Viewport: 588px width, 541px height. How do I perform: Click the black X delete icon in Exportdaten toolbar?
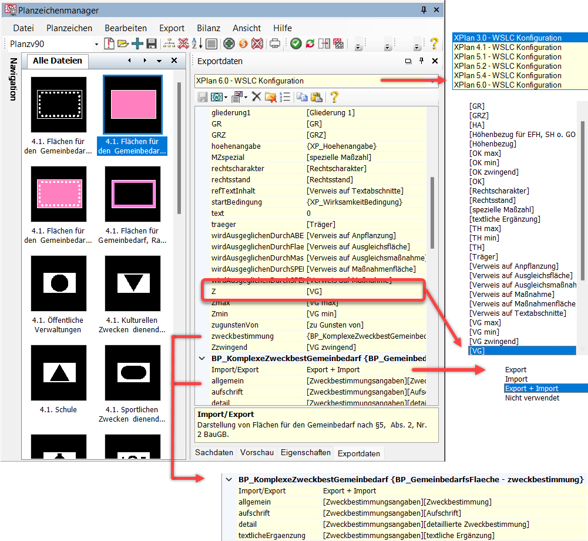pos(256,97)
